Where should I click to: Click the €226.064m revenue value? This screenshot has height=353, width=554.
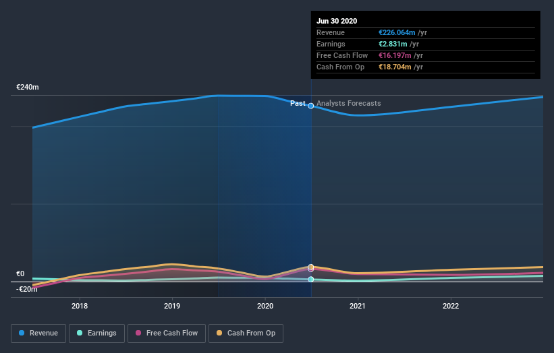pos(397,32)
